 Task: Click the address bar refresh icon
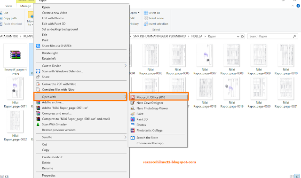(x=242, y=37)
